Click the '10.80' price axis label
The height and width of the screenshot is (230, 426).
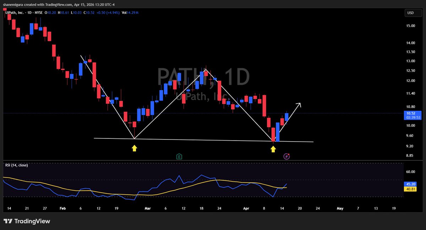pyautogui.click(x=410, y=107)
